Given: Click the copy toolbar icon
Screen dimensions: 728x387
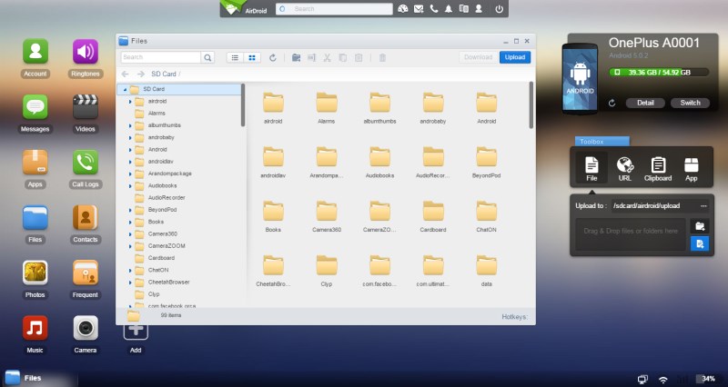Looking at the screenshot, I should coord(343,57).
